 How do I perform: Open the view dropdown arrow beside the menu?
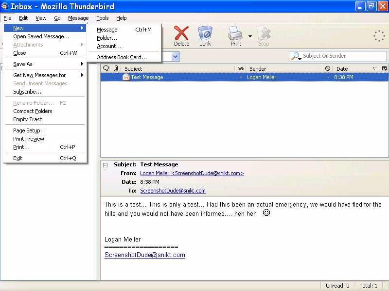(x=176, y=56)
